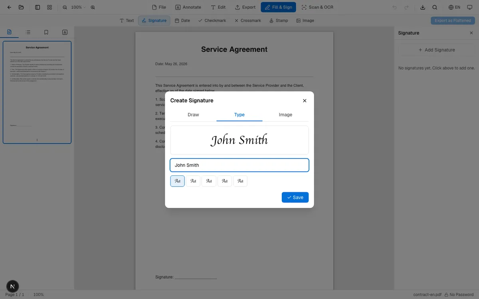Click the Signature line in document
479x299 pixels.
[x=186, y=277]
